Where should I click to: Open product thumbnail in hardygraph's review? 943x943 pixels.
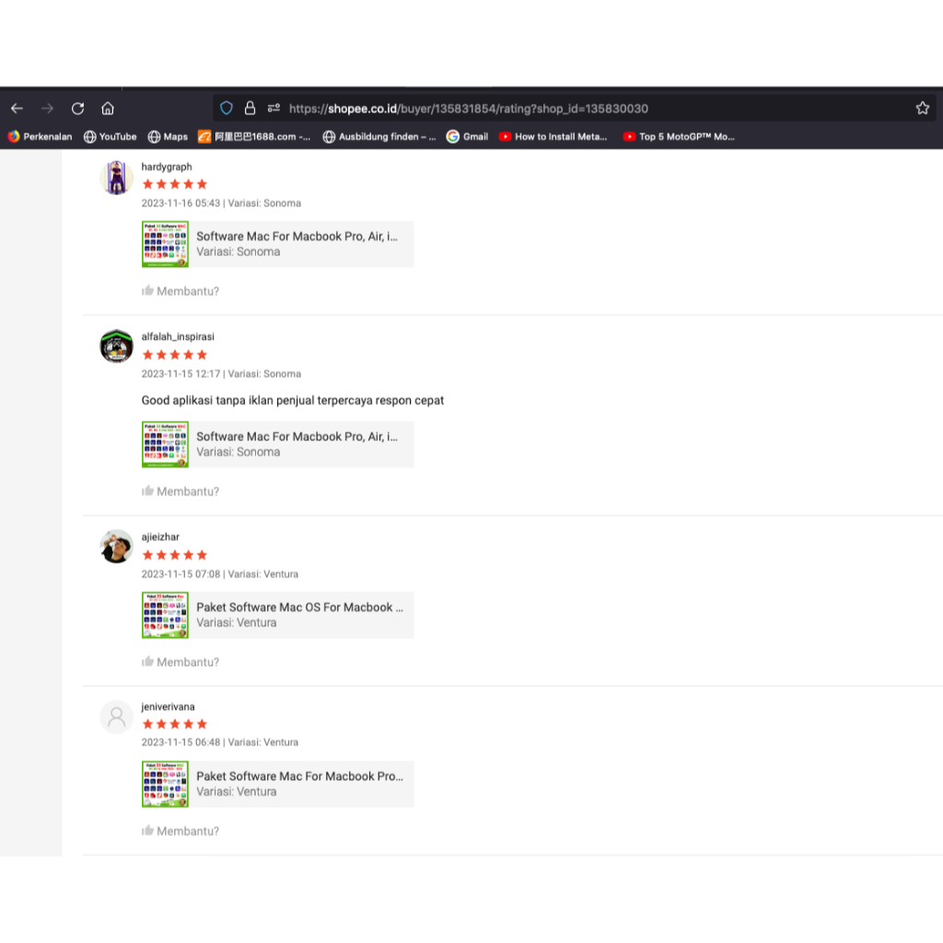coord(165,243)
